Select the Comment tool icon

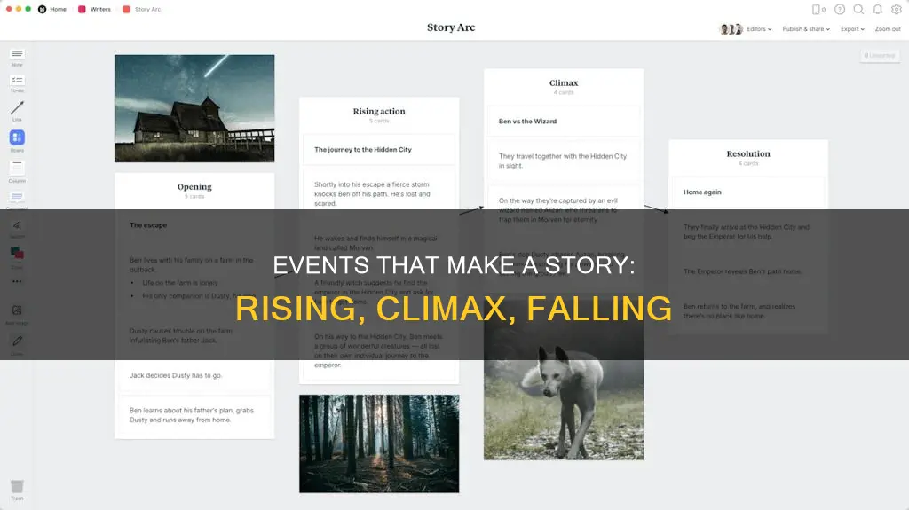(17, 198)
